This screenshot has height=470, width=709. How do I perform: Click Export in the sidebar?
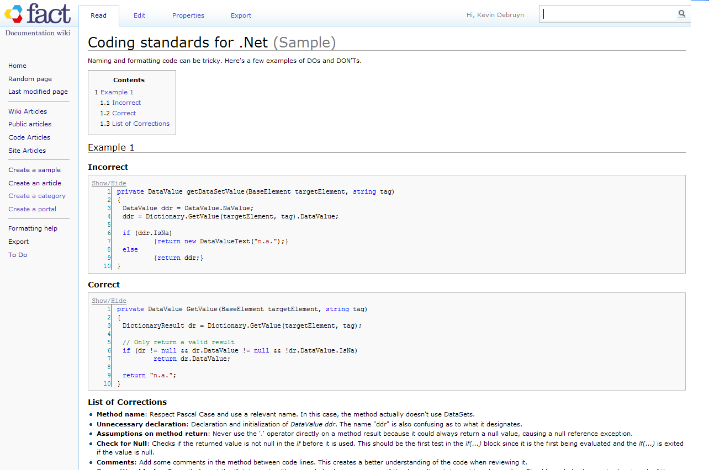(x=19, y=242)
